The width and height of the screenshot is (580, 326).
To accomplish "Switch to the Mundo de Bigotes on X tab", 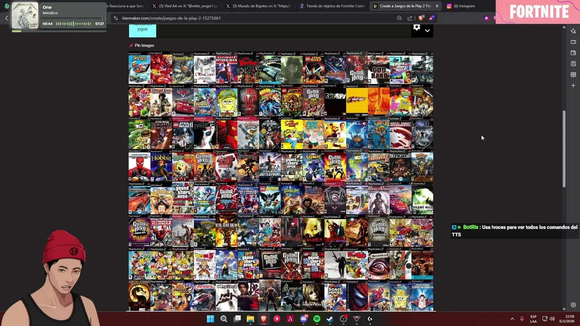I will (258, 6).
